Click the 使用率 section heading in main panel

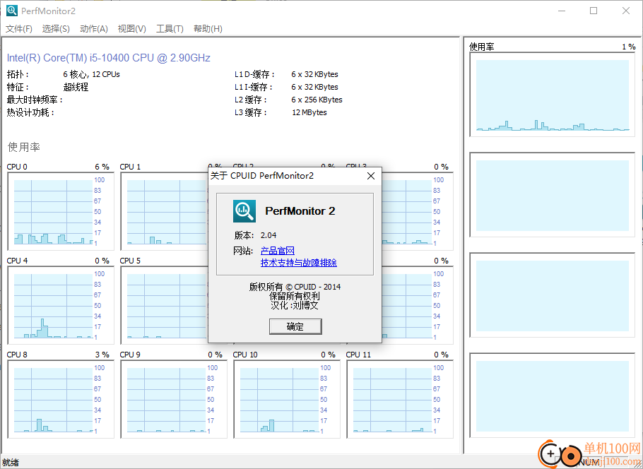24,147
